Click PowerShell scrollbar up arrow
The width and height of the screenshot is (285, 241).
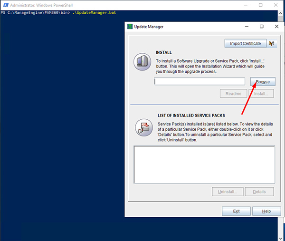(x=281, y=13)
